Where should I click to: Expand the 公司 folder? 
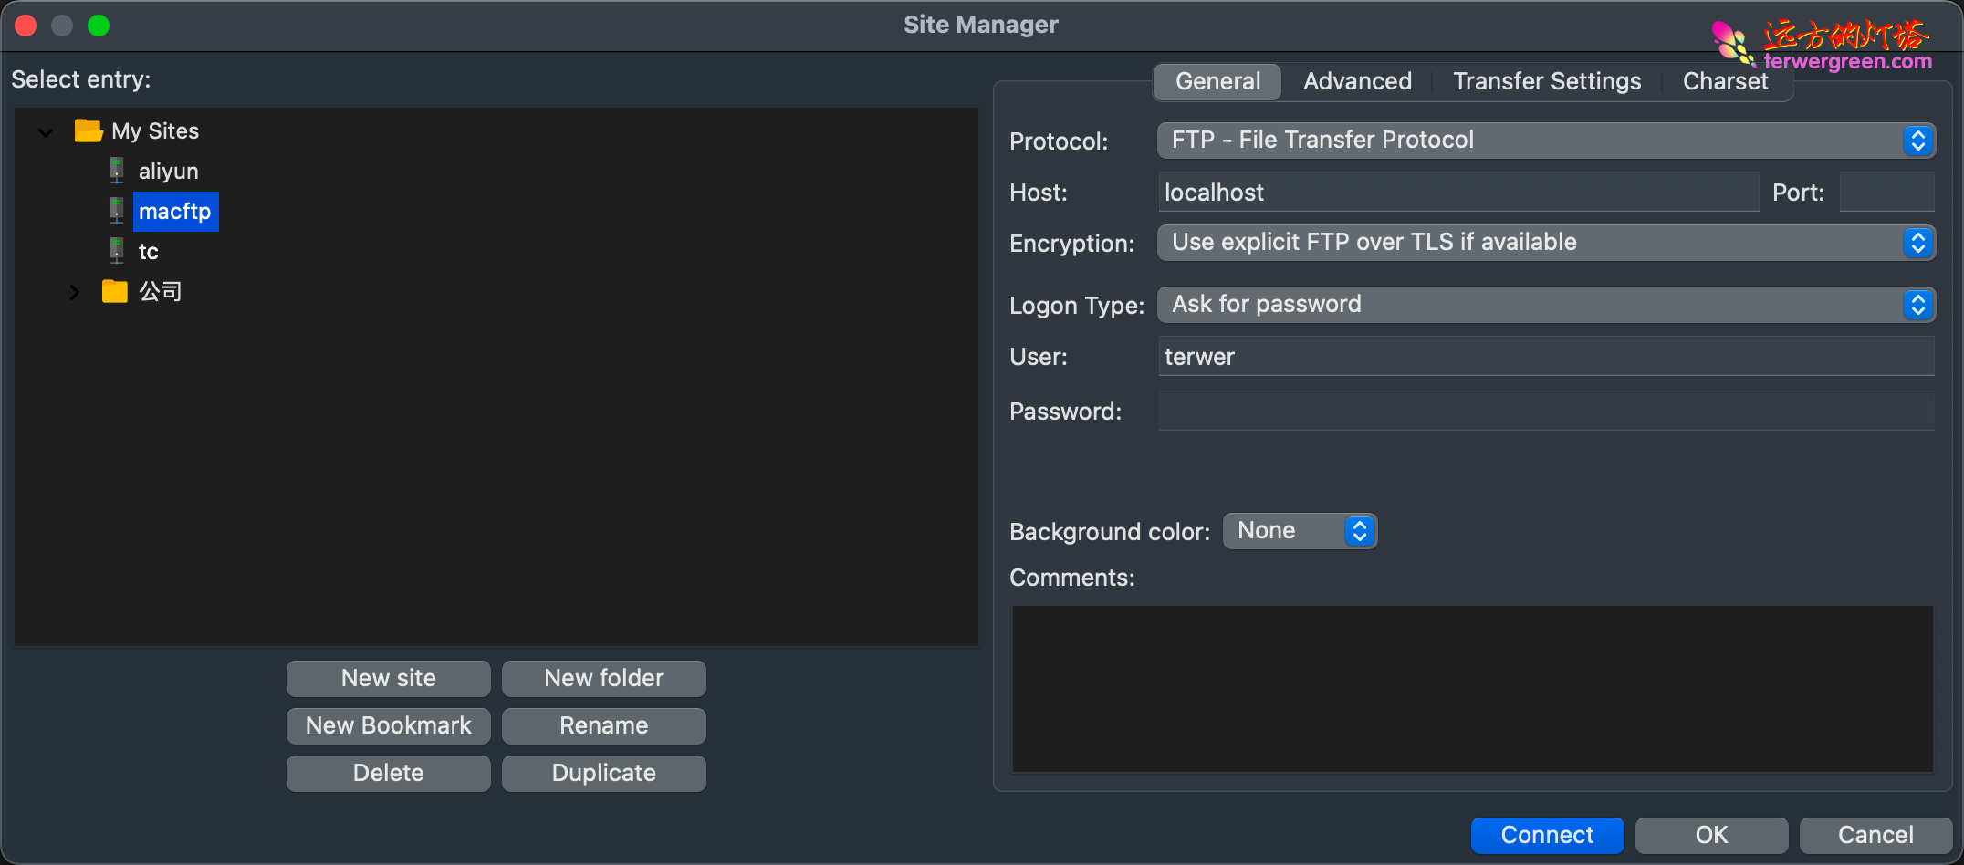point(75,292)
